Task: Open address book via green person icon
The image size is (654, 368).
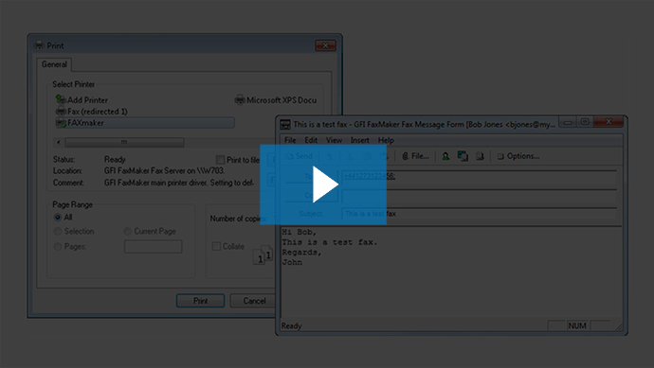Action: tap(445, 156)
